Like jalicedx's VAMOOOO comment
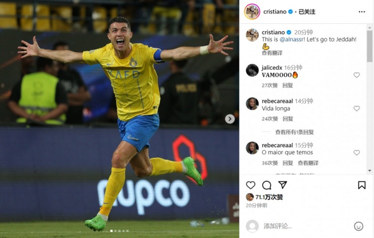Image resolution: width=374 pixels, height=238 pixels. coord(357,75)
